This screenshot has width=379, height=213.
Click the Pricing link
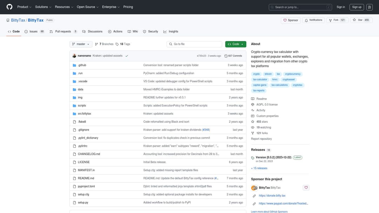click(x=128, y=7)
